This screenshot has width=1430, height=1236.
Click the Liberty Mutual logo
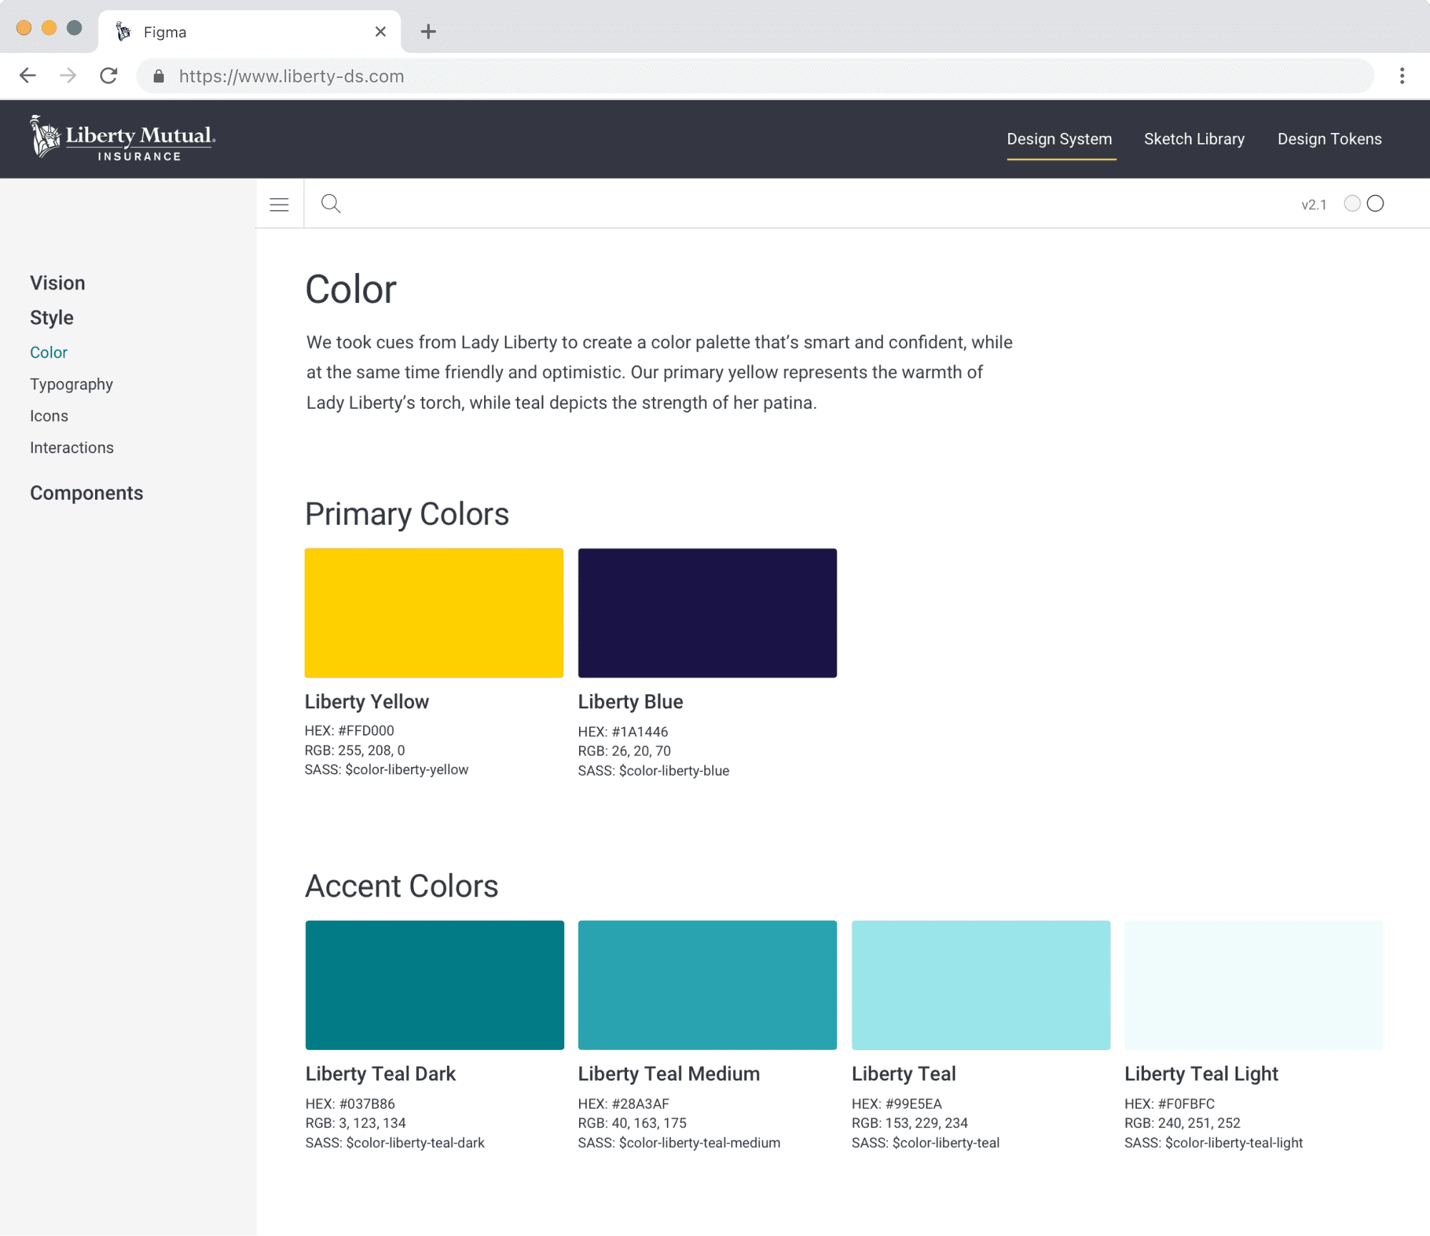tap(122, 138)
